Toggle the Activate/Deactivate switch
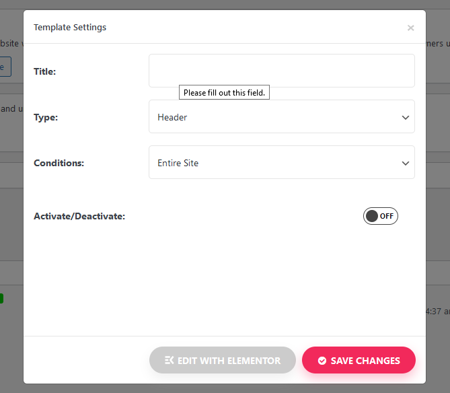 coord(381,216)
